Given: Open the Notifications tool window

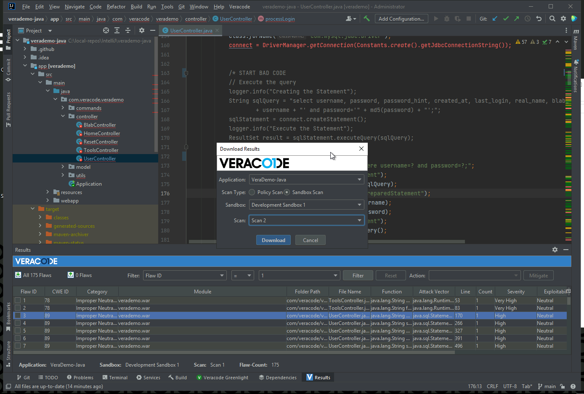Looking at the screenshot, I should 576,76.
